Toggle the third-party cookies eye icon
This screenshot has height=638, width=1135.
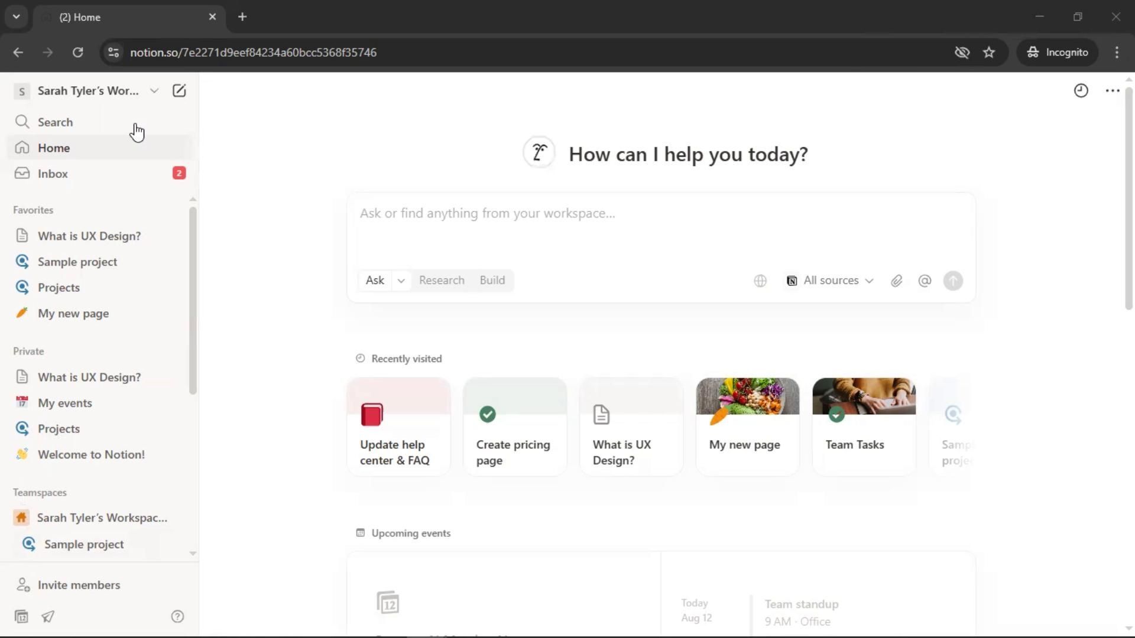(x=962, y=52)
